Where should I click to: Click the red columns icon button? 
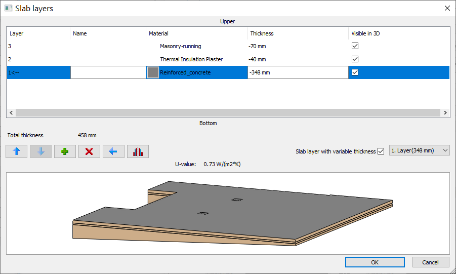click(138, 151)
